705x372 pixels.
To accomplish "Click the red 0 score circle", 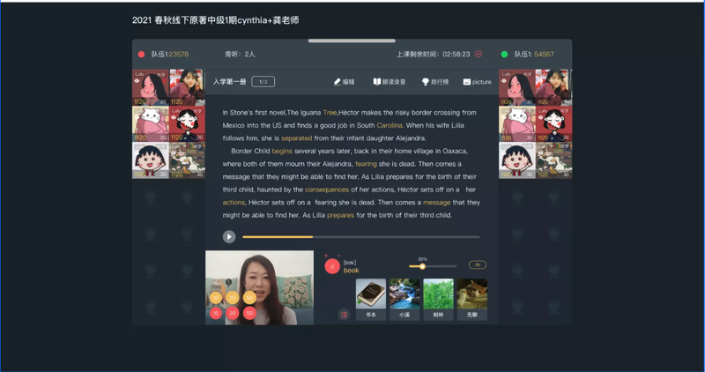I will pos(332,266).
